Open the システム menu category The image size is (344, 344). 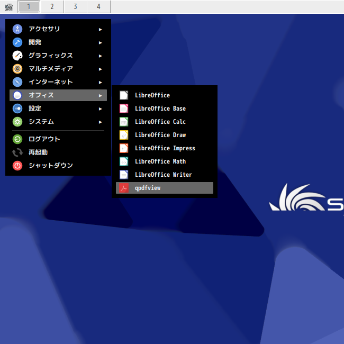[x=58, y=122]
